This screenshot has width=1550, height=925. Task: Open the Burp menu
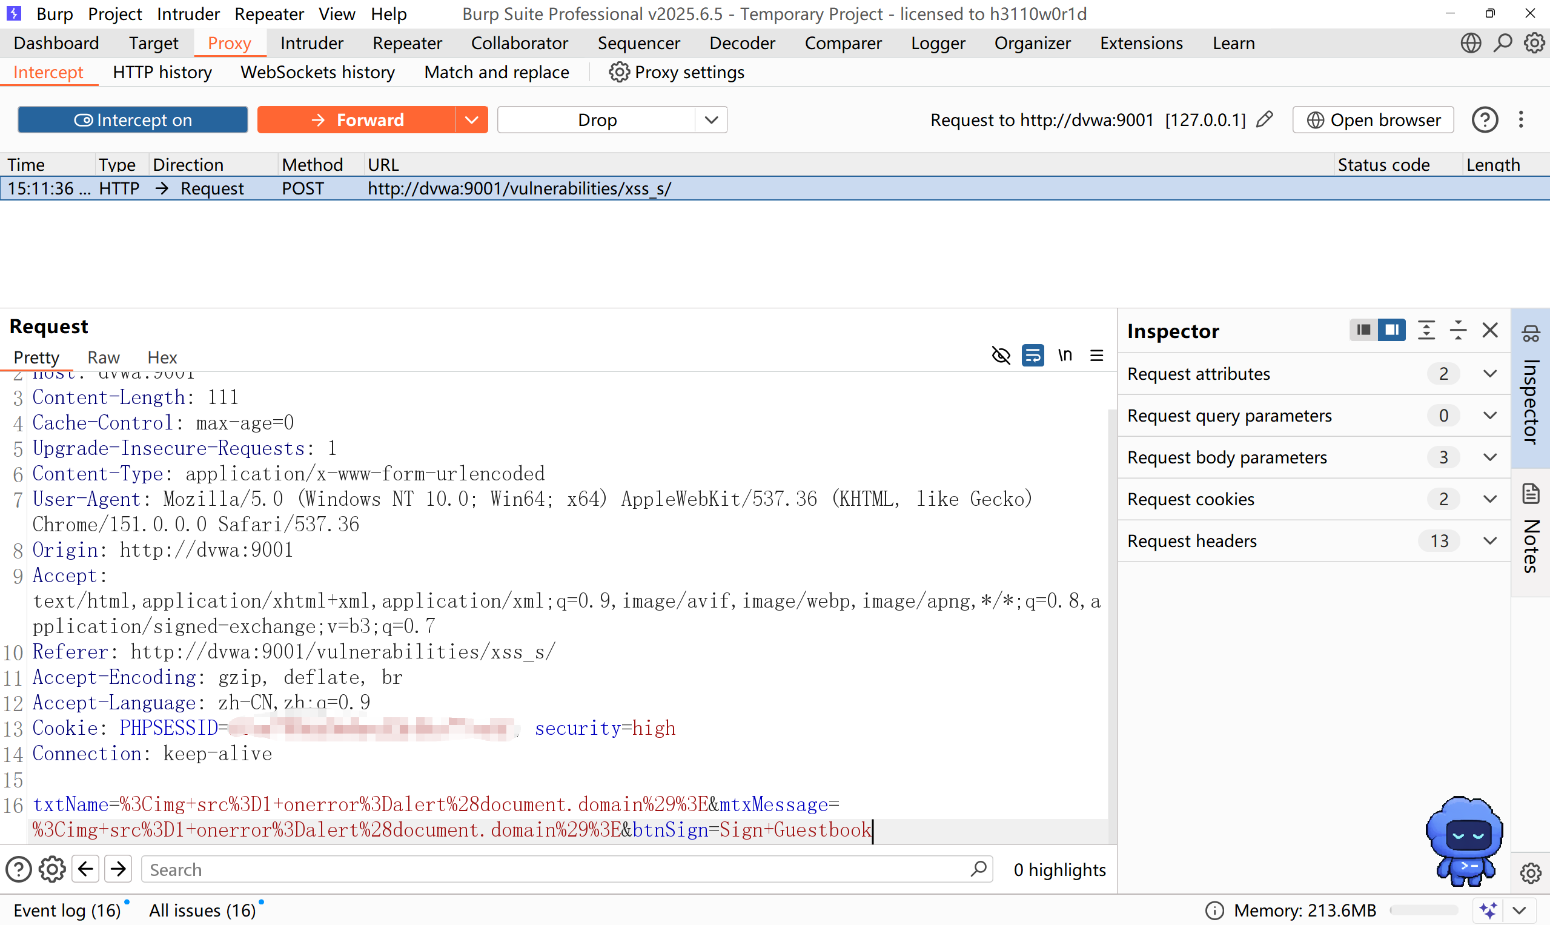[55, 14]
